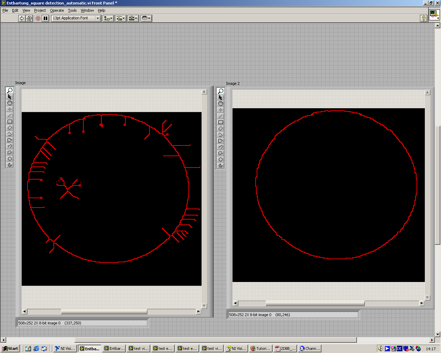The image size is (441, 353).
Task: Toggle Run Continuously mode
Action: [29, 18]
